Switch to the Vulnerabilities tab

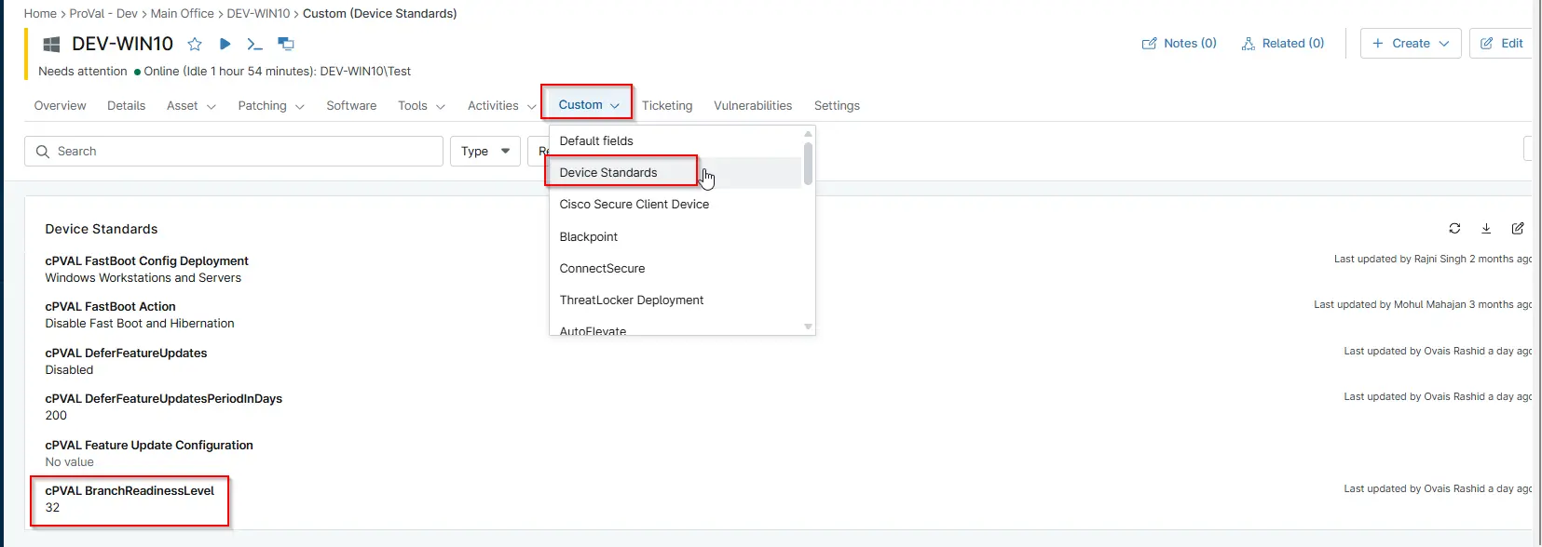753,106
